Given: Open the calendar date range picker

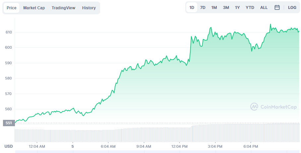Looking at the screenshot, I should click(x=277, y=8).
